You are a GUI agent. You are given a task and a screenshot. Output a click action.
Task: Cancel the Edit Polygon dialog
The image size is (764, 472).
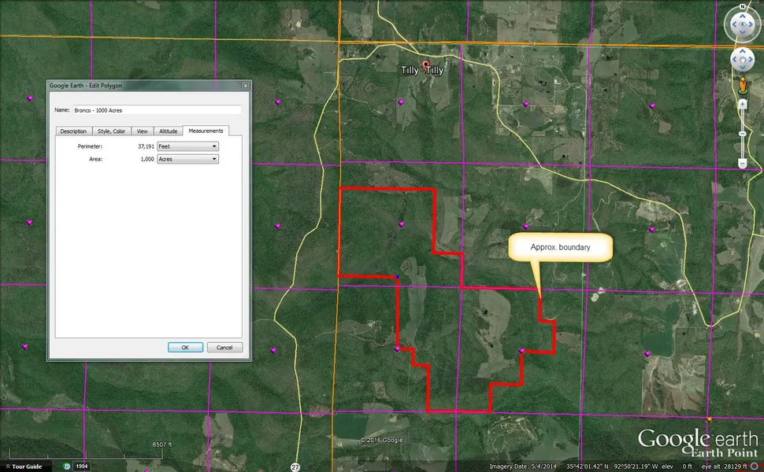(x=224, y=347)
